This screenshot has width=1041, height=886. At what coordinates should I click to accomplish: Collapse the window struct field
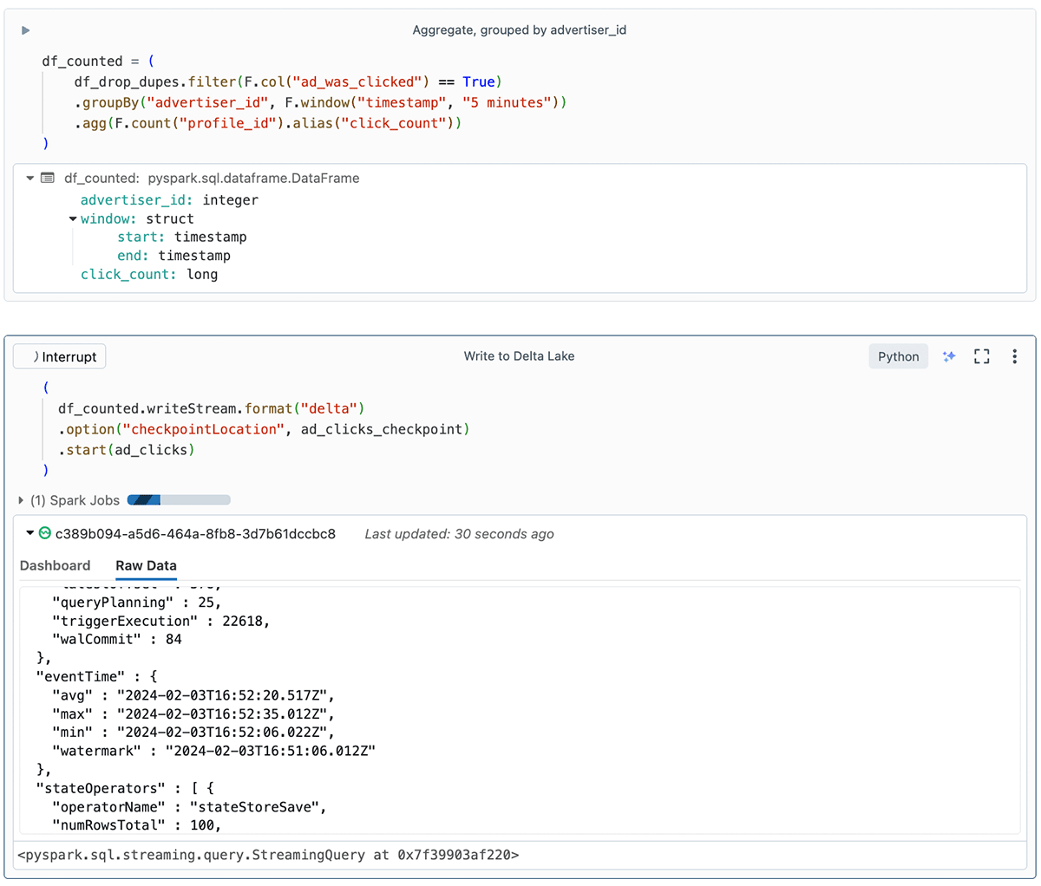tap(73, 219)
